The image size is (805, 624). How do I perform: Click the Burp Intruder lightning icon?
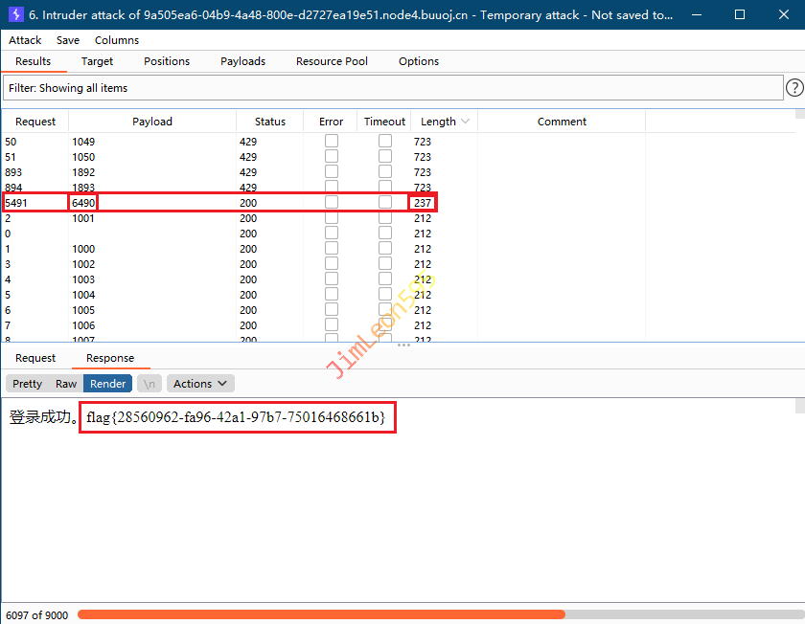pyautogui.click(x=15, y=15)
